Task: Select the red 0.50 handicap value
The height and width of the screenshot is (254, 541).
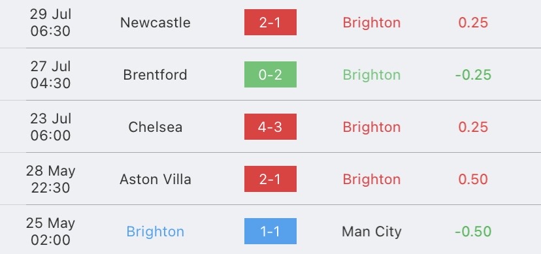Action: (x=473, y=179)
